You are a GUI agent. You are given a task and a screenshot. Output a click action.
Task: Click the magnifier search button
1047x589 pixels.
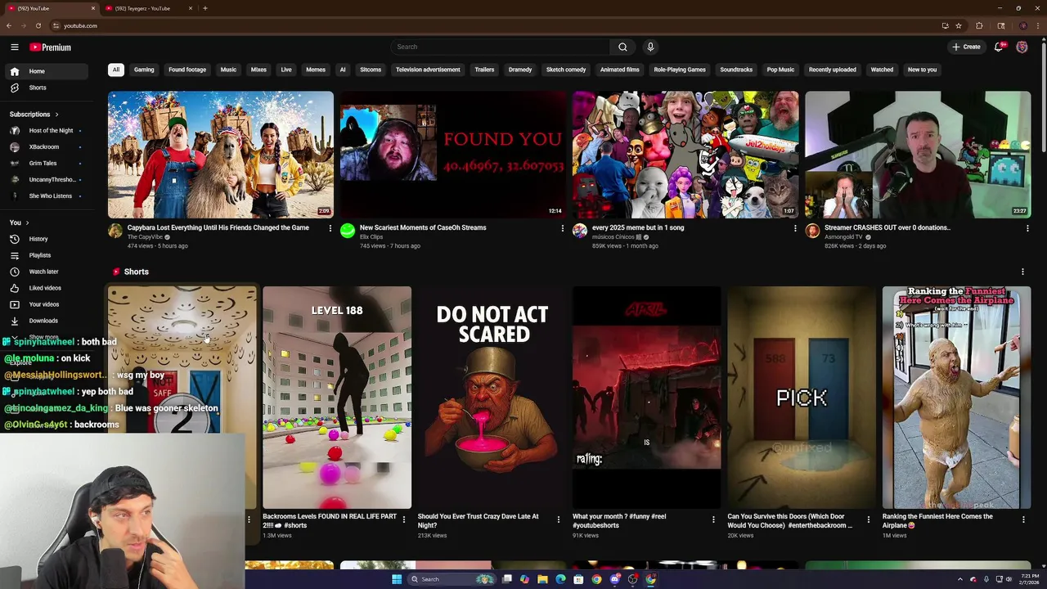622,47
